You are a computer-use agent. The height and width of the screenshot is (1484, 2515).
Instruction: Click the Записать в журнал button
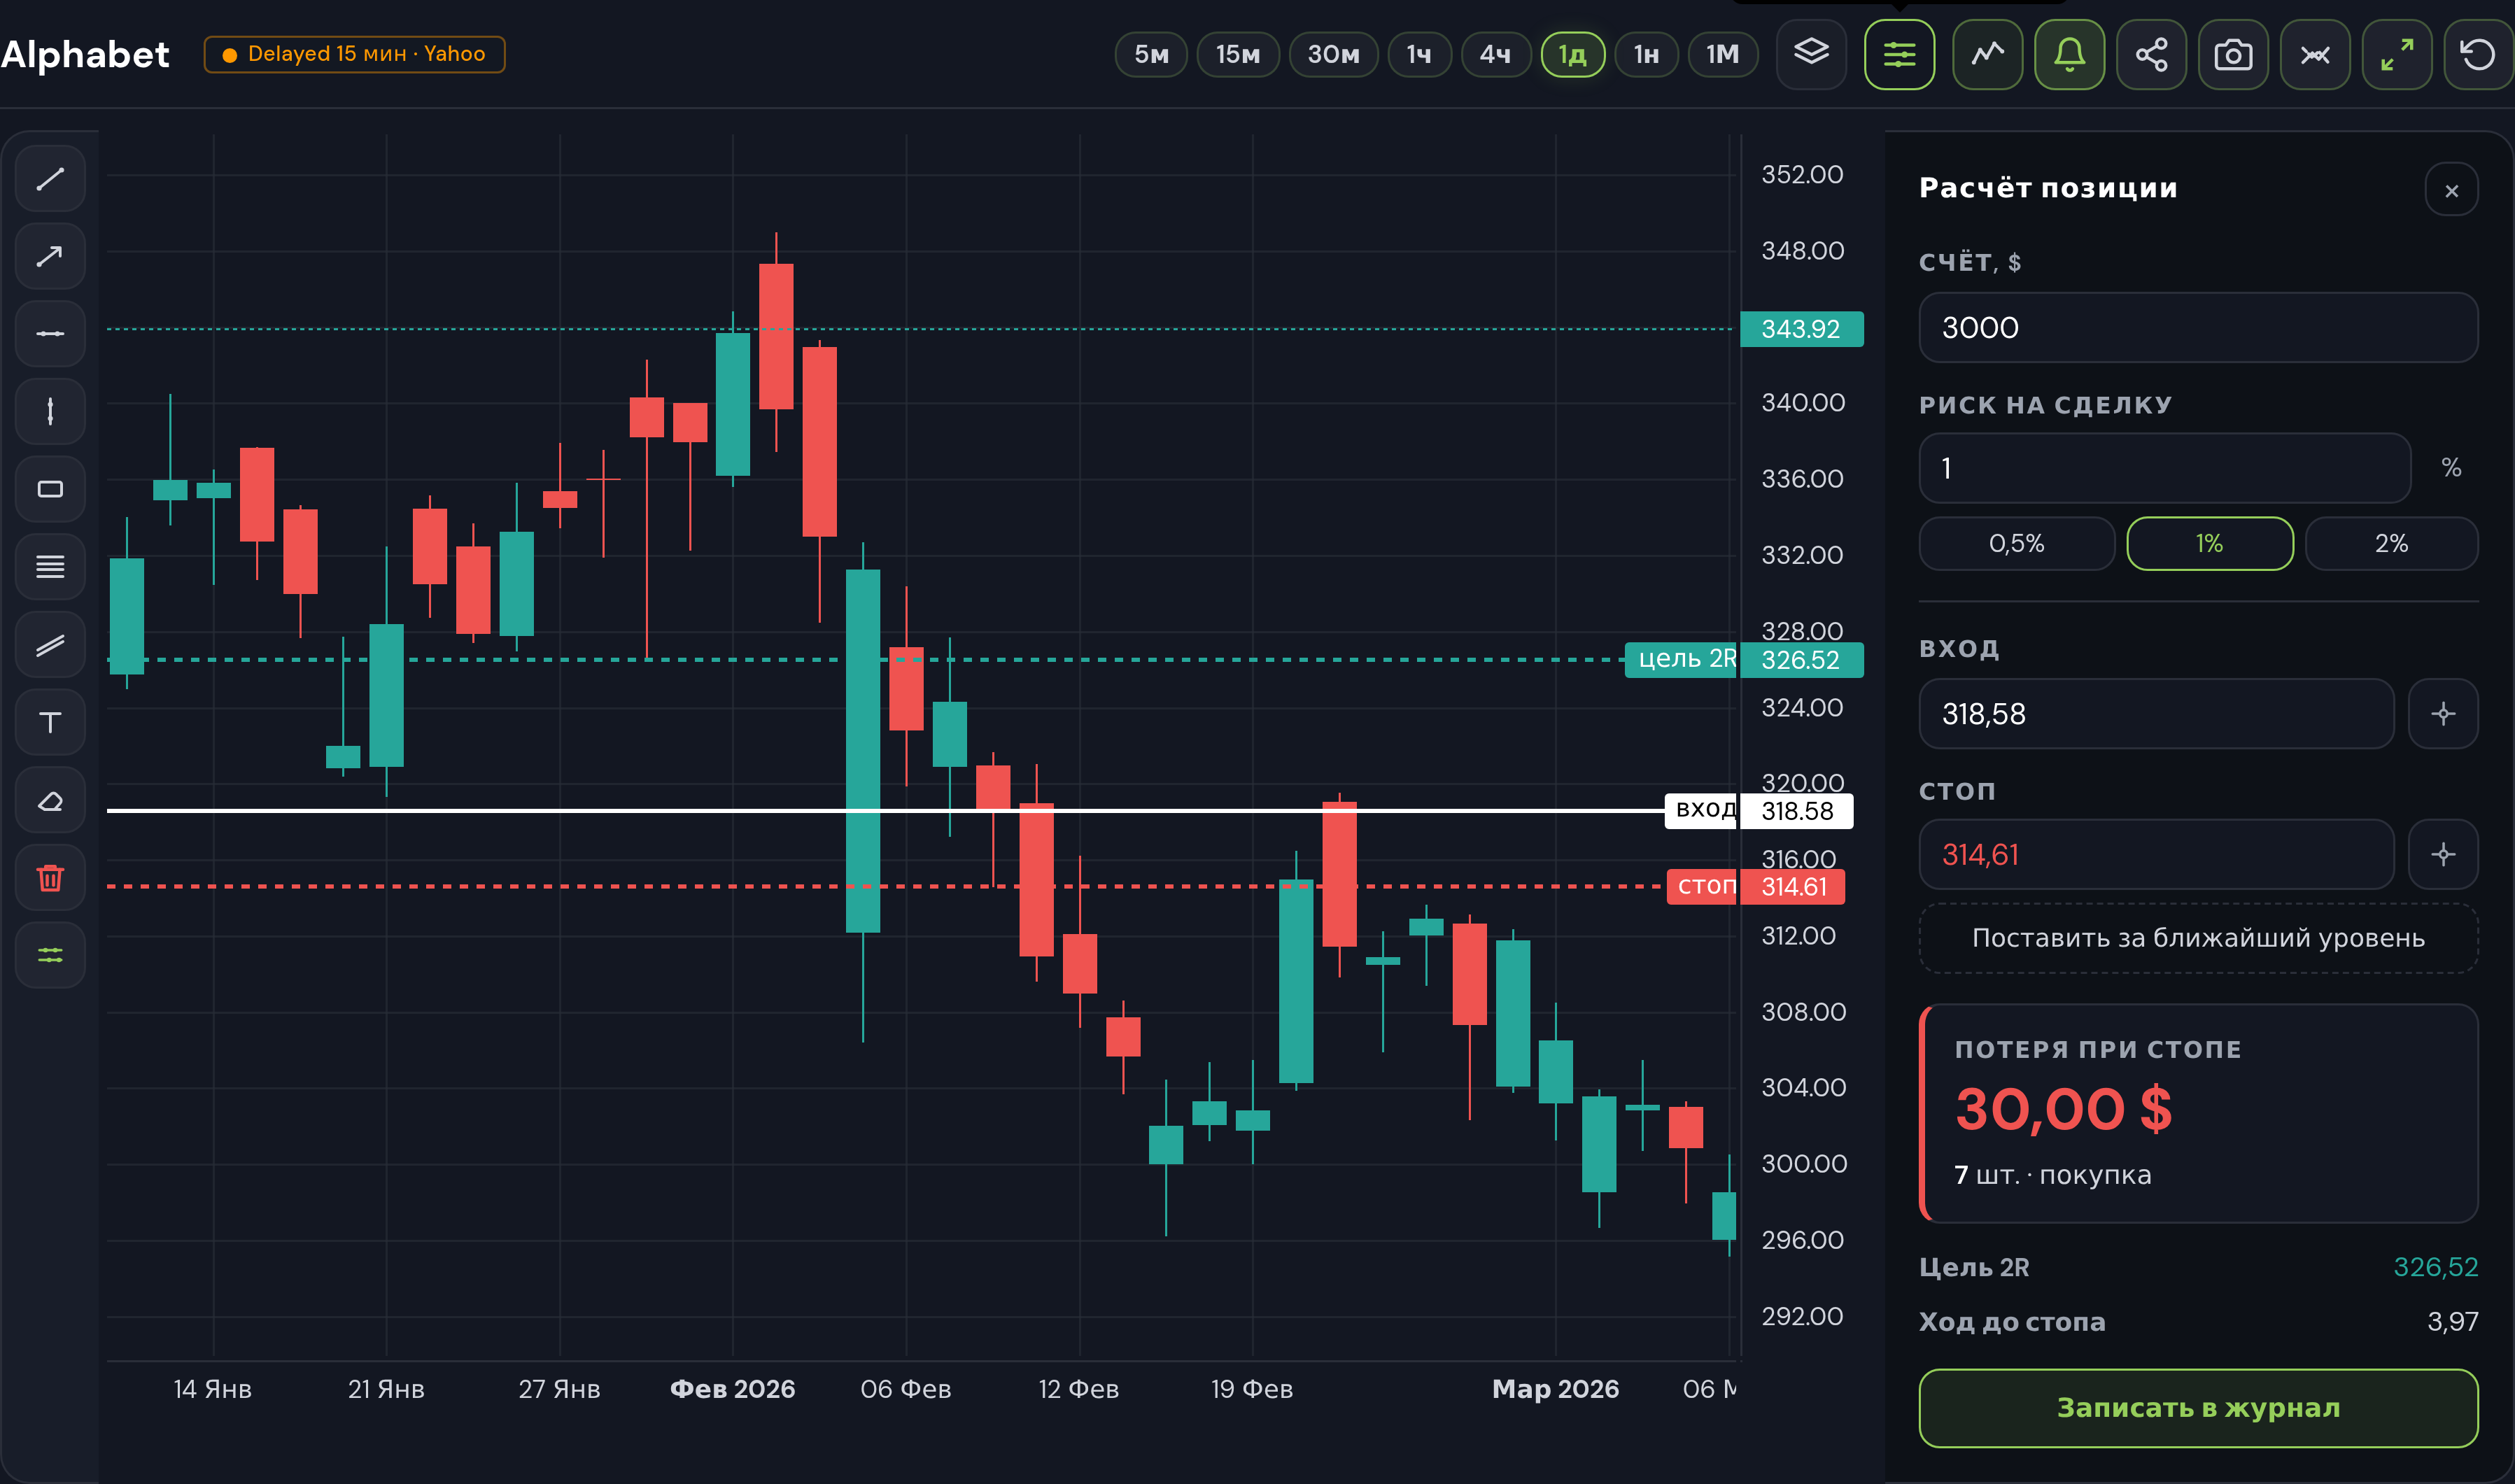point(2198,1408)
